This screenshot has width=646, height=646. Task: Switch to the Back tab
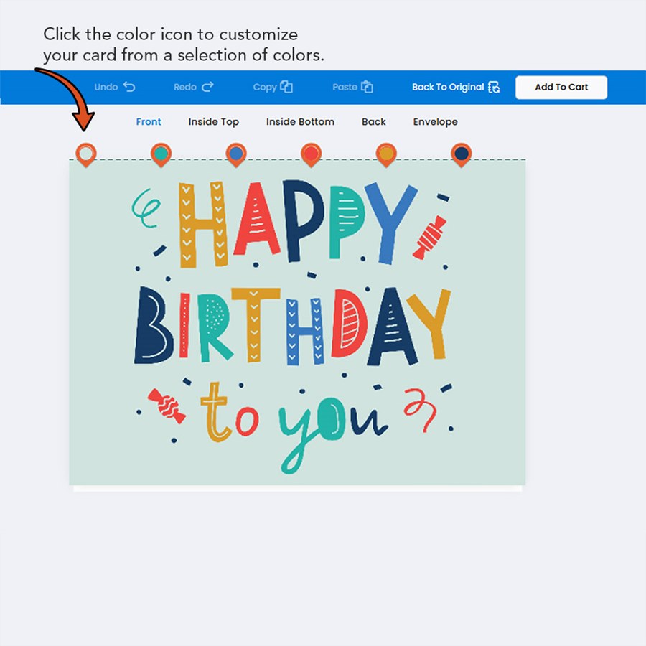coord(374,122)
